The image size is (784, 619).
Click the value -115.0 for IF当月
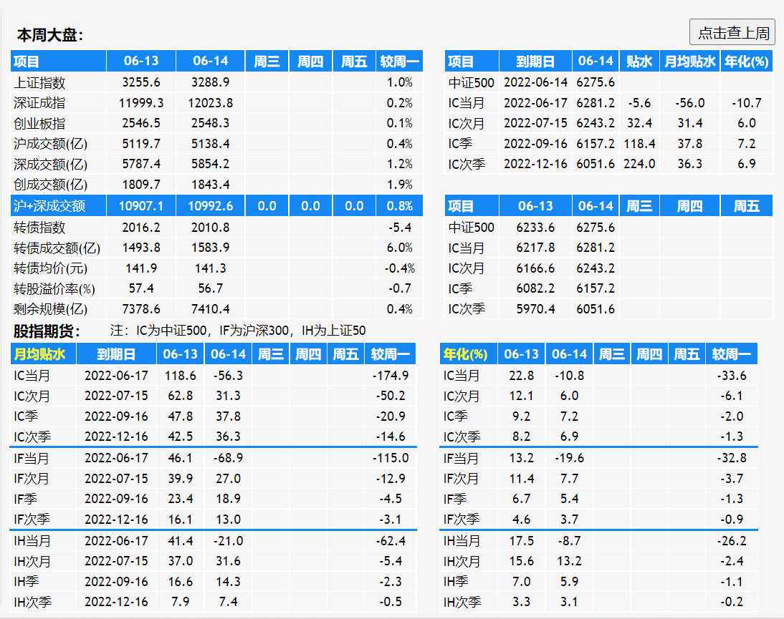point(391,458)
